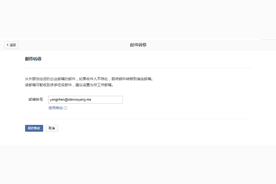This screenshot has height=184, width=276.
Task: Click the divider line above save button
Action: click(138, 119)
